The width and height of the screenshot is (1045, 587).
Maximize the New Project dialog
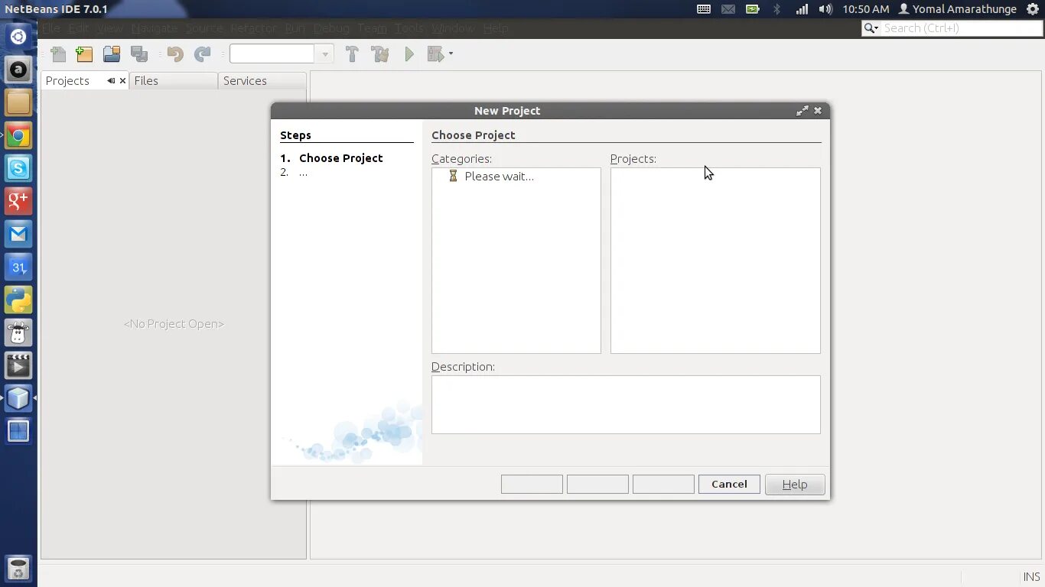click(802, 111)
